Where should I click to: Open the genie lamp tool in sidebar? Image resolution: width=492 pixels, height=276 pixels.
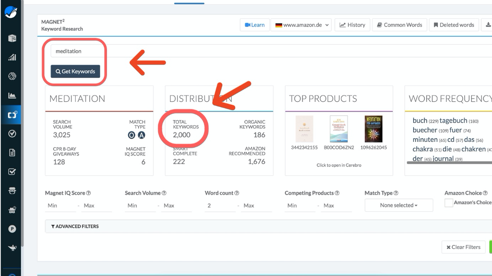(x=12, y=248)
